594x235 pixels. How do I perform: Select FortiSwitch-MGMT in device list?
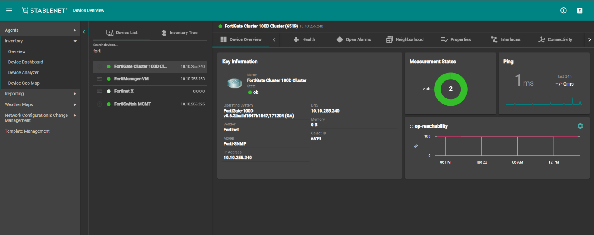(x=150, y=104)
